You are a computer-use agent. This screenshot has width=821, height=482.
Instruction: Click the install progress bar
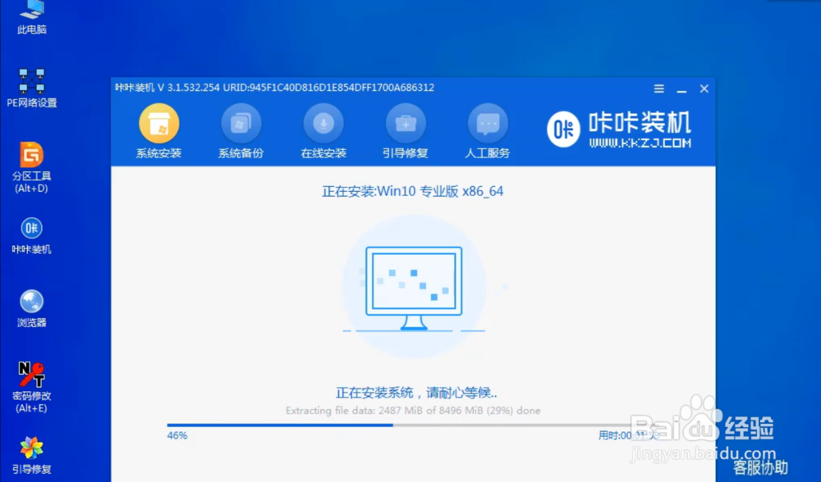tap(413, 425)
